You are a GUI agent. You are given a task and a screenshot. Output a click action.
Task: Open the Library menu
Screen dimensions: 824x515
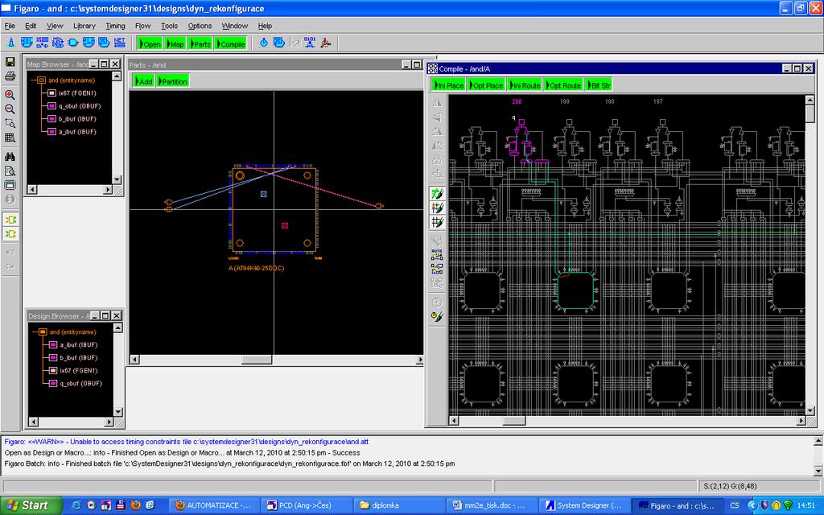tap(84, 26)
